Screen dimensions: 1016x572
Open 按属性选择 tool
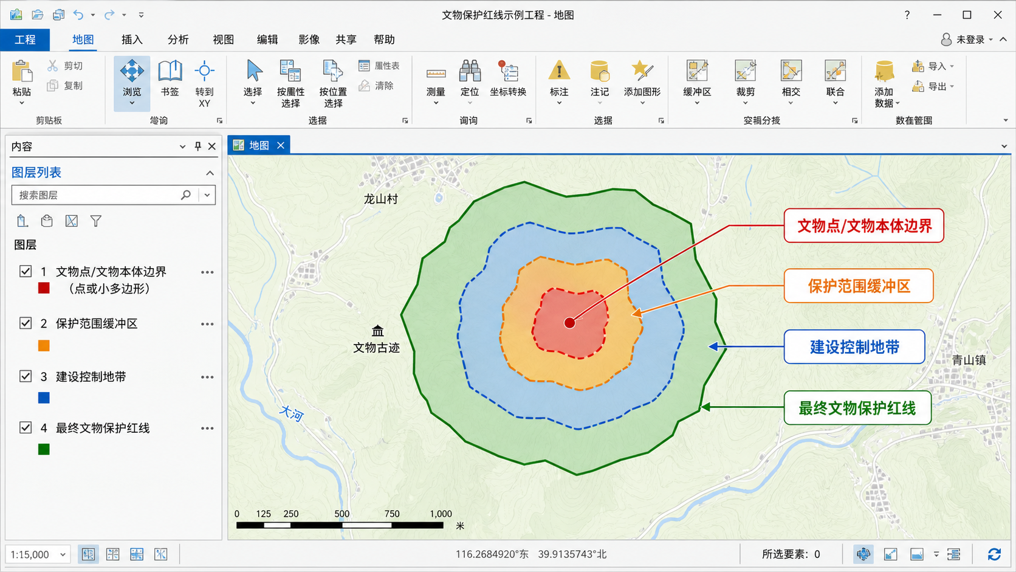pos(290,83)
